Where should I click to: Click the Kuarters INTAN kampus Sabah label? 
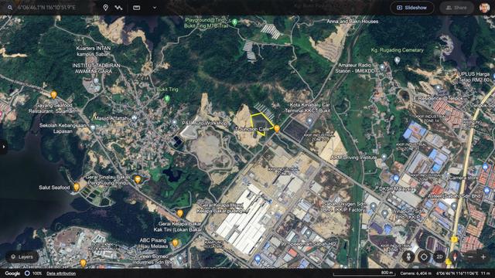(93, 51)
